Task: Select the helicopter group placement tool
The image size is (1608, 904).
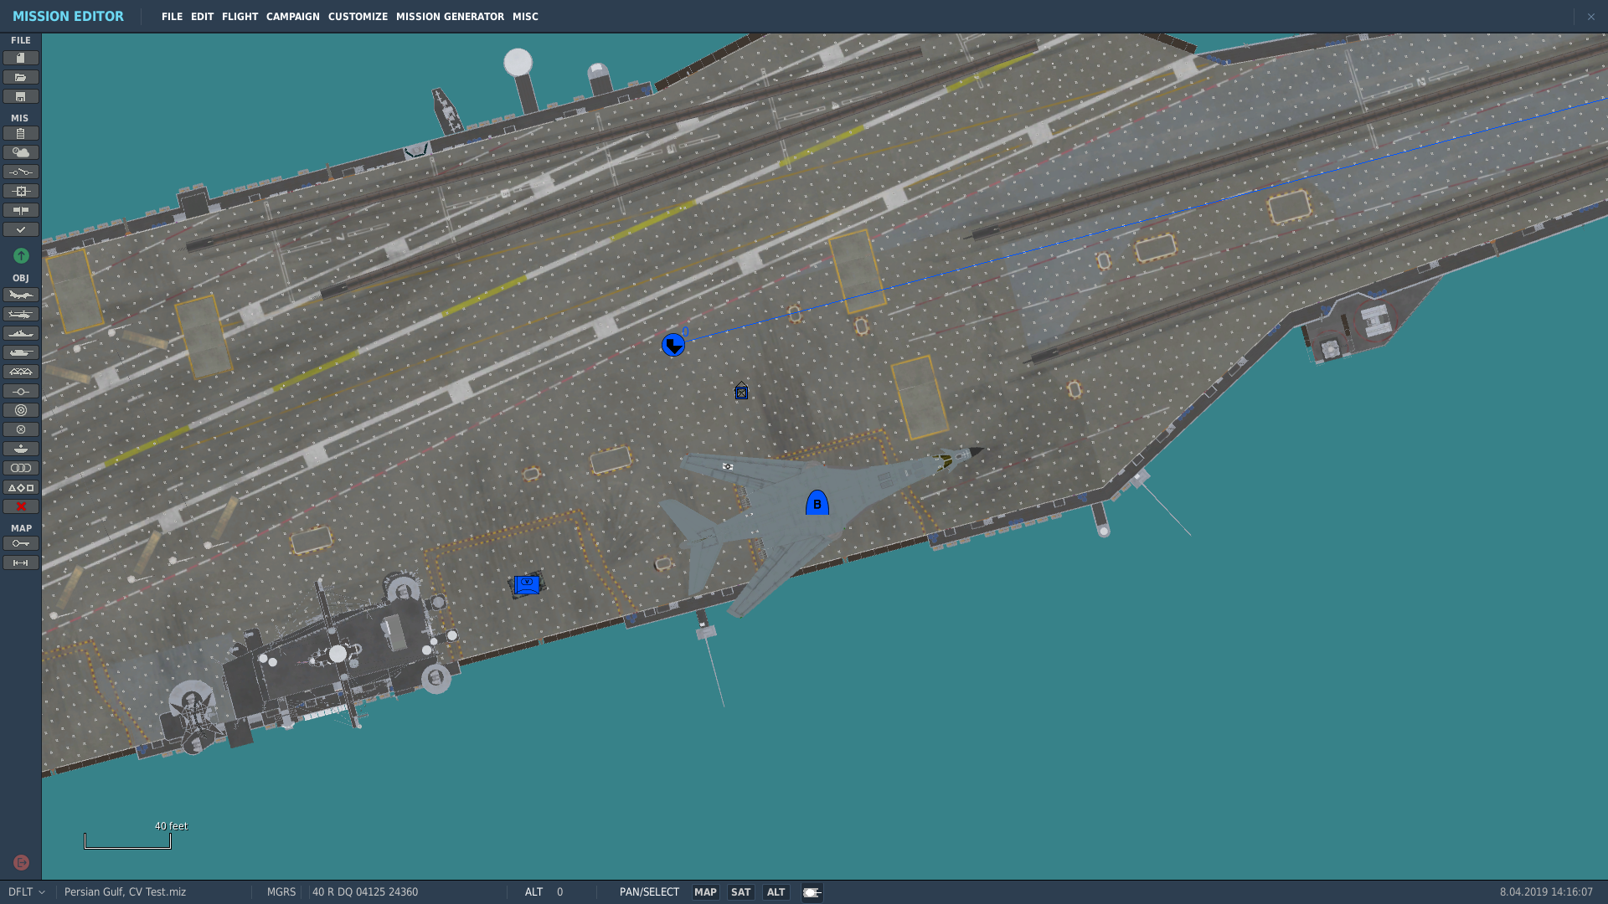Action: (21, 314)
